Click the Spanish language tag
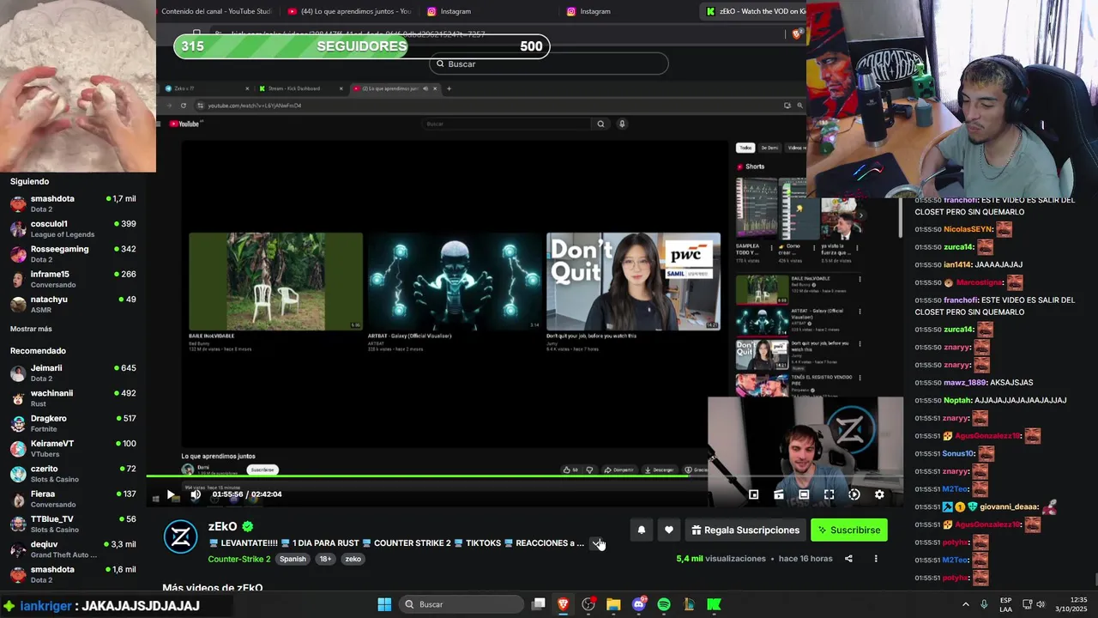The width and height of the screenshot is (1098, 618). [x=293, y=559]
